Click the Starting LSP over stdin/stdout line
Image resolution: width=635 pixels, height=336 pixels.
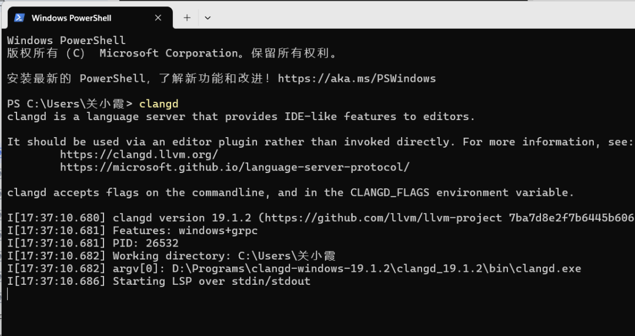[211, 281]
